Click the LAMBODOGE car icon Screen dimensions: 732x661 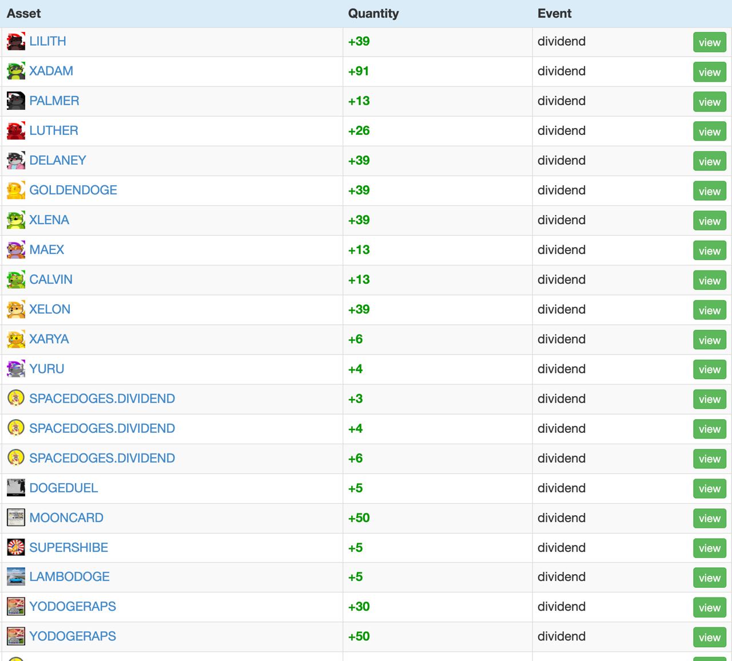[x=16, y=576]
